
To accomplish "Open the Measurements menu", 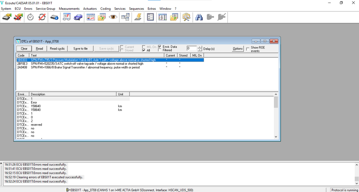I will point(69,9).
